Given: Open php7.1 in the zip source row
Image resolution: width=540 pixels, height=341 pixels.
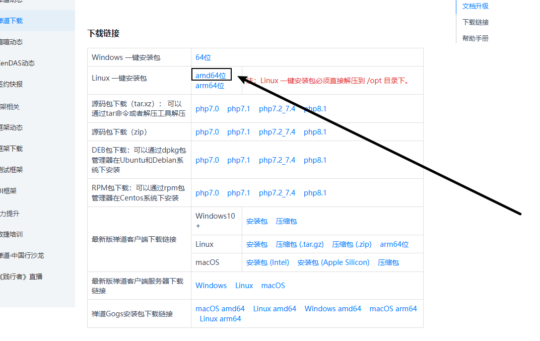Looking at the screenshot, I should 238,132.
